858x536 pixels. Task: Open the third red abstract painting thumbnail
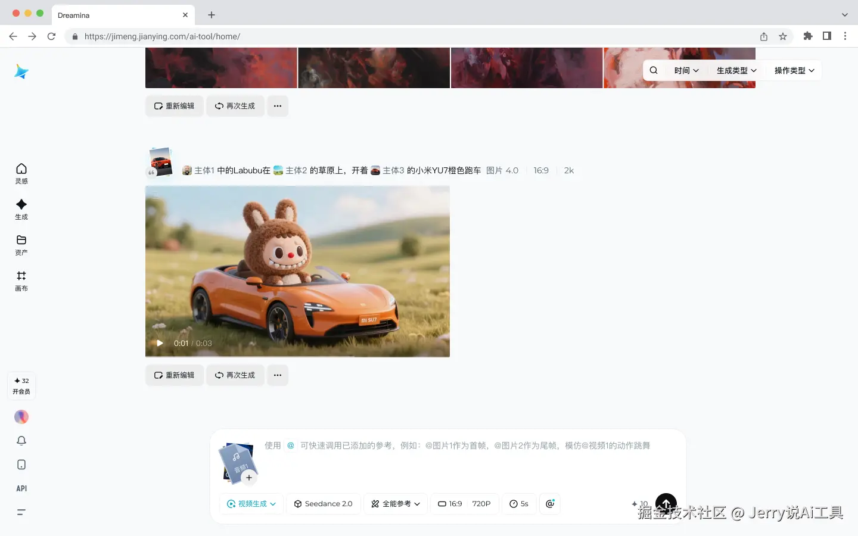pyautogui.click(x=527, y=68)
